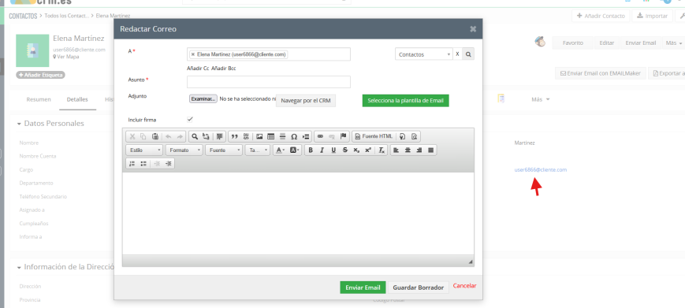The height and width of the screenshot is (308, 685).
Task: Insert a numbered list
Action: click(132, 164)
